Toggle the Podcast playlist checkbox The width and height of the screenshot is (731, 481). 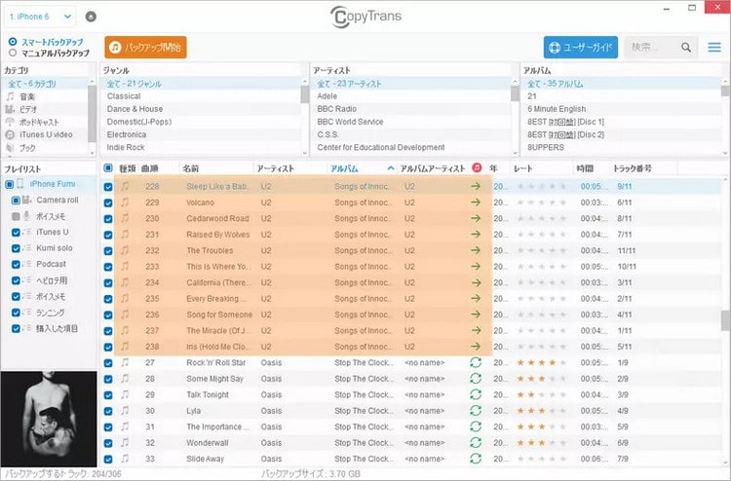coord(16,265)
